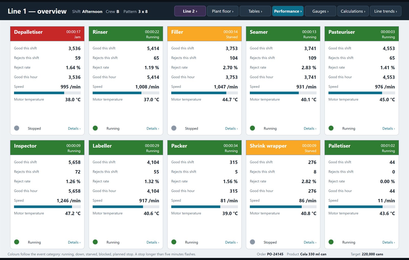Viewport: 409px width, 260px height.
Task: Click the order number PO-24145
Action: click(x=275, y=254)
